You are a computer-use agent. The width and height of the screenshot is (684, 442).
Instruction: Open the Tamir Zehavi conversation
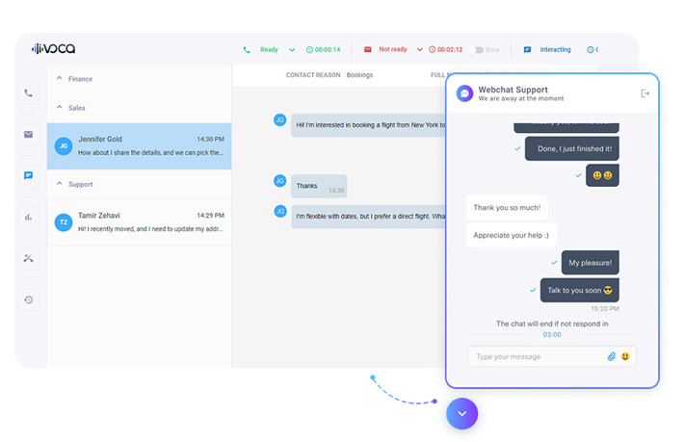pyautogui.click(x=140, y=221)
